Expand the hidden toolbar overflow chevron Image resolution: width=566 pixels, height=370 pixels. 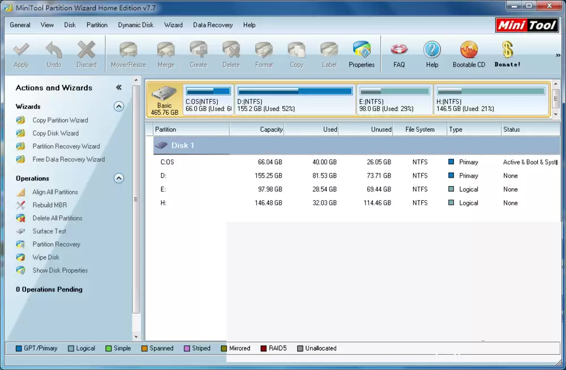(x=558, y=55)
